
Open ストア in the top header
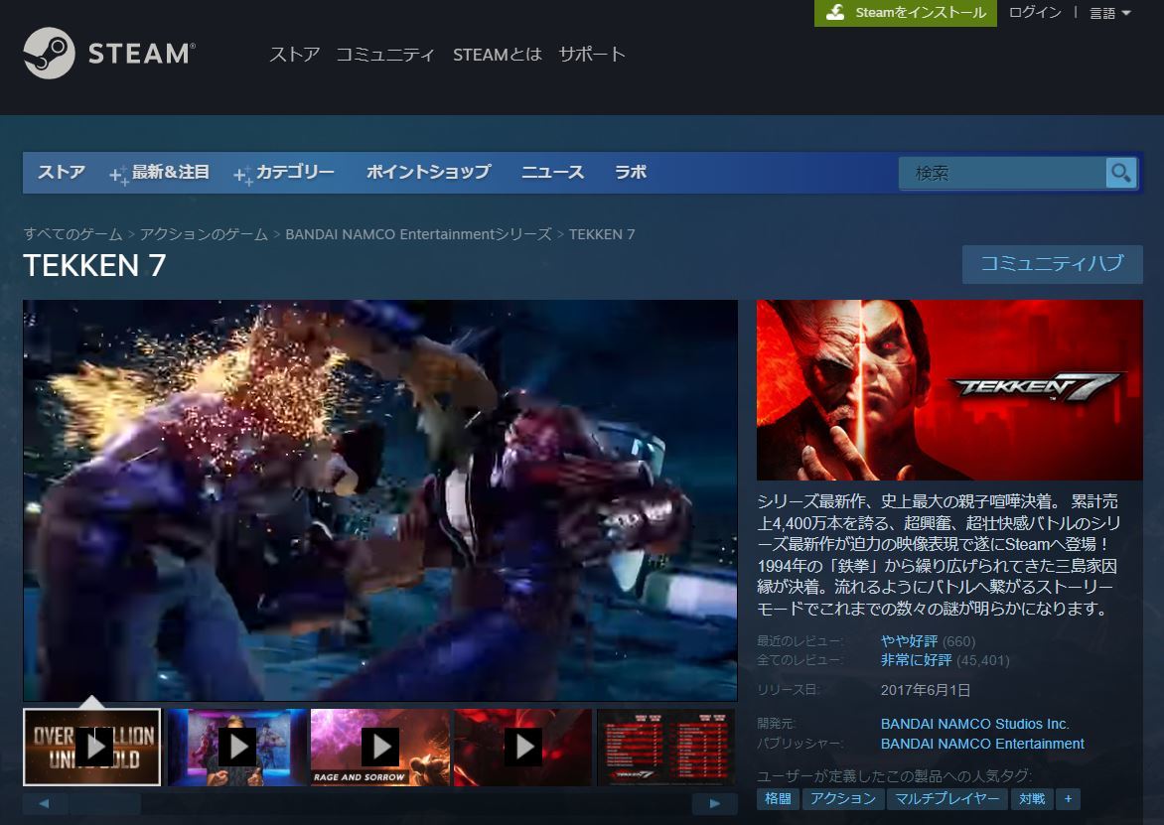point(294,55)
